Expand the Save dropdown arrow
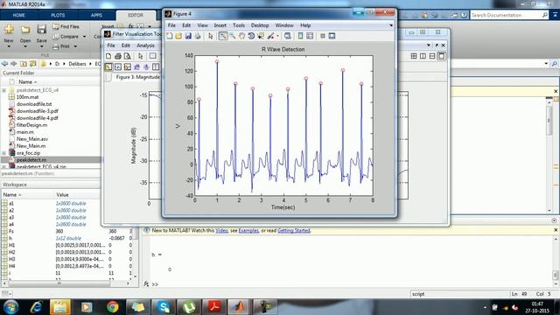Screen dimensions: 560x315 (x=42, y=46)
